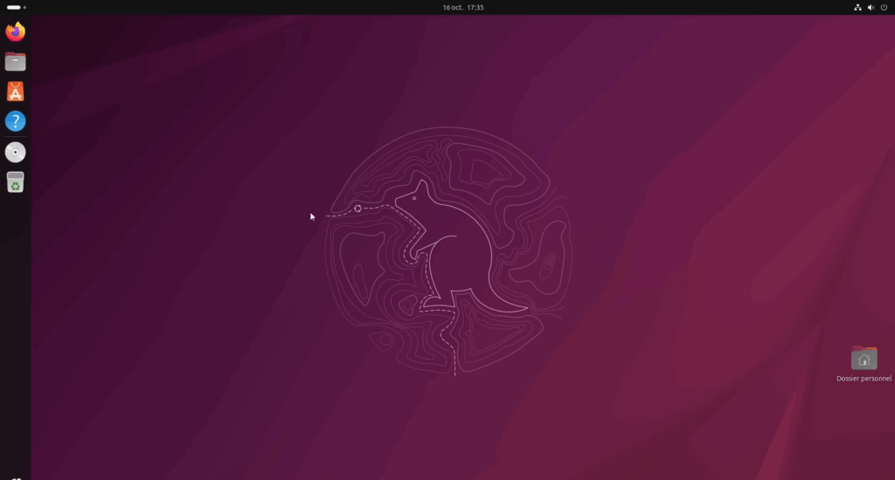Click the optical disc icon in the dock
The width and height of the screenshot is (895, 480).
pos(15,153)
